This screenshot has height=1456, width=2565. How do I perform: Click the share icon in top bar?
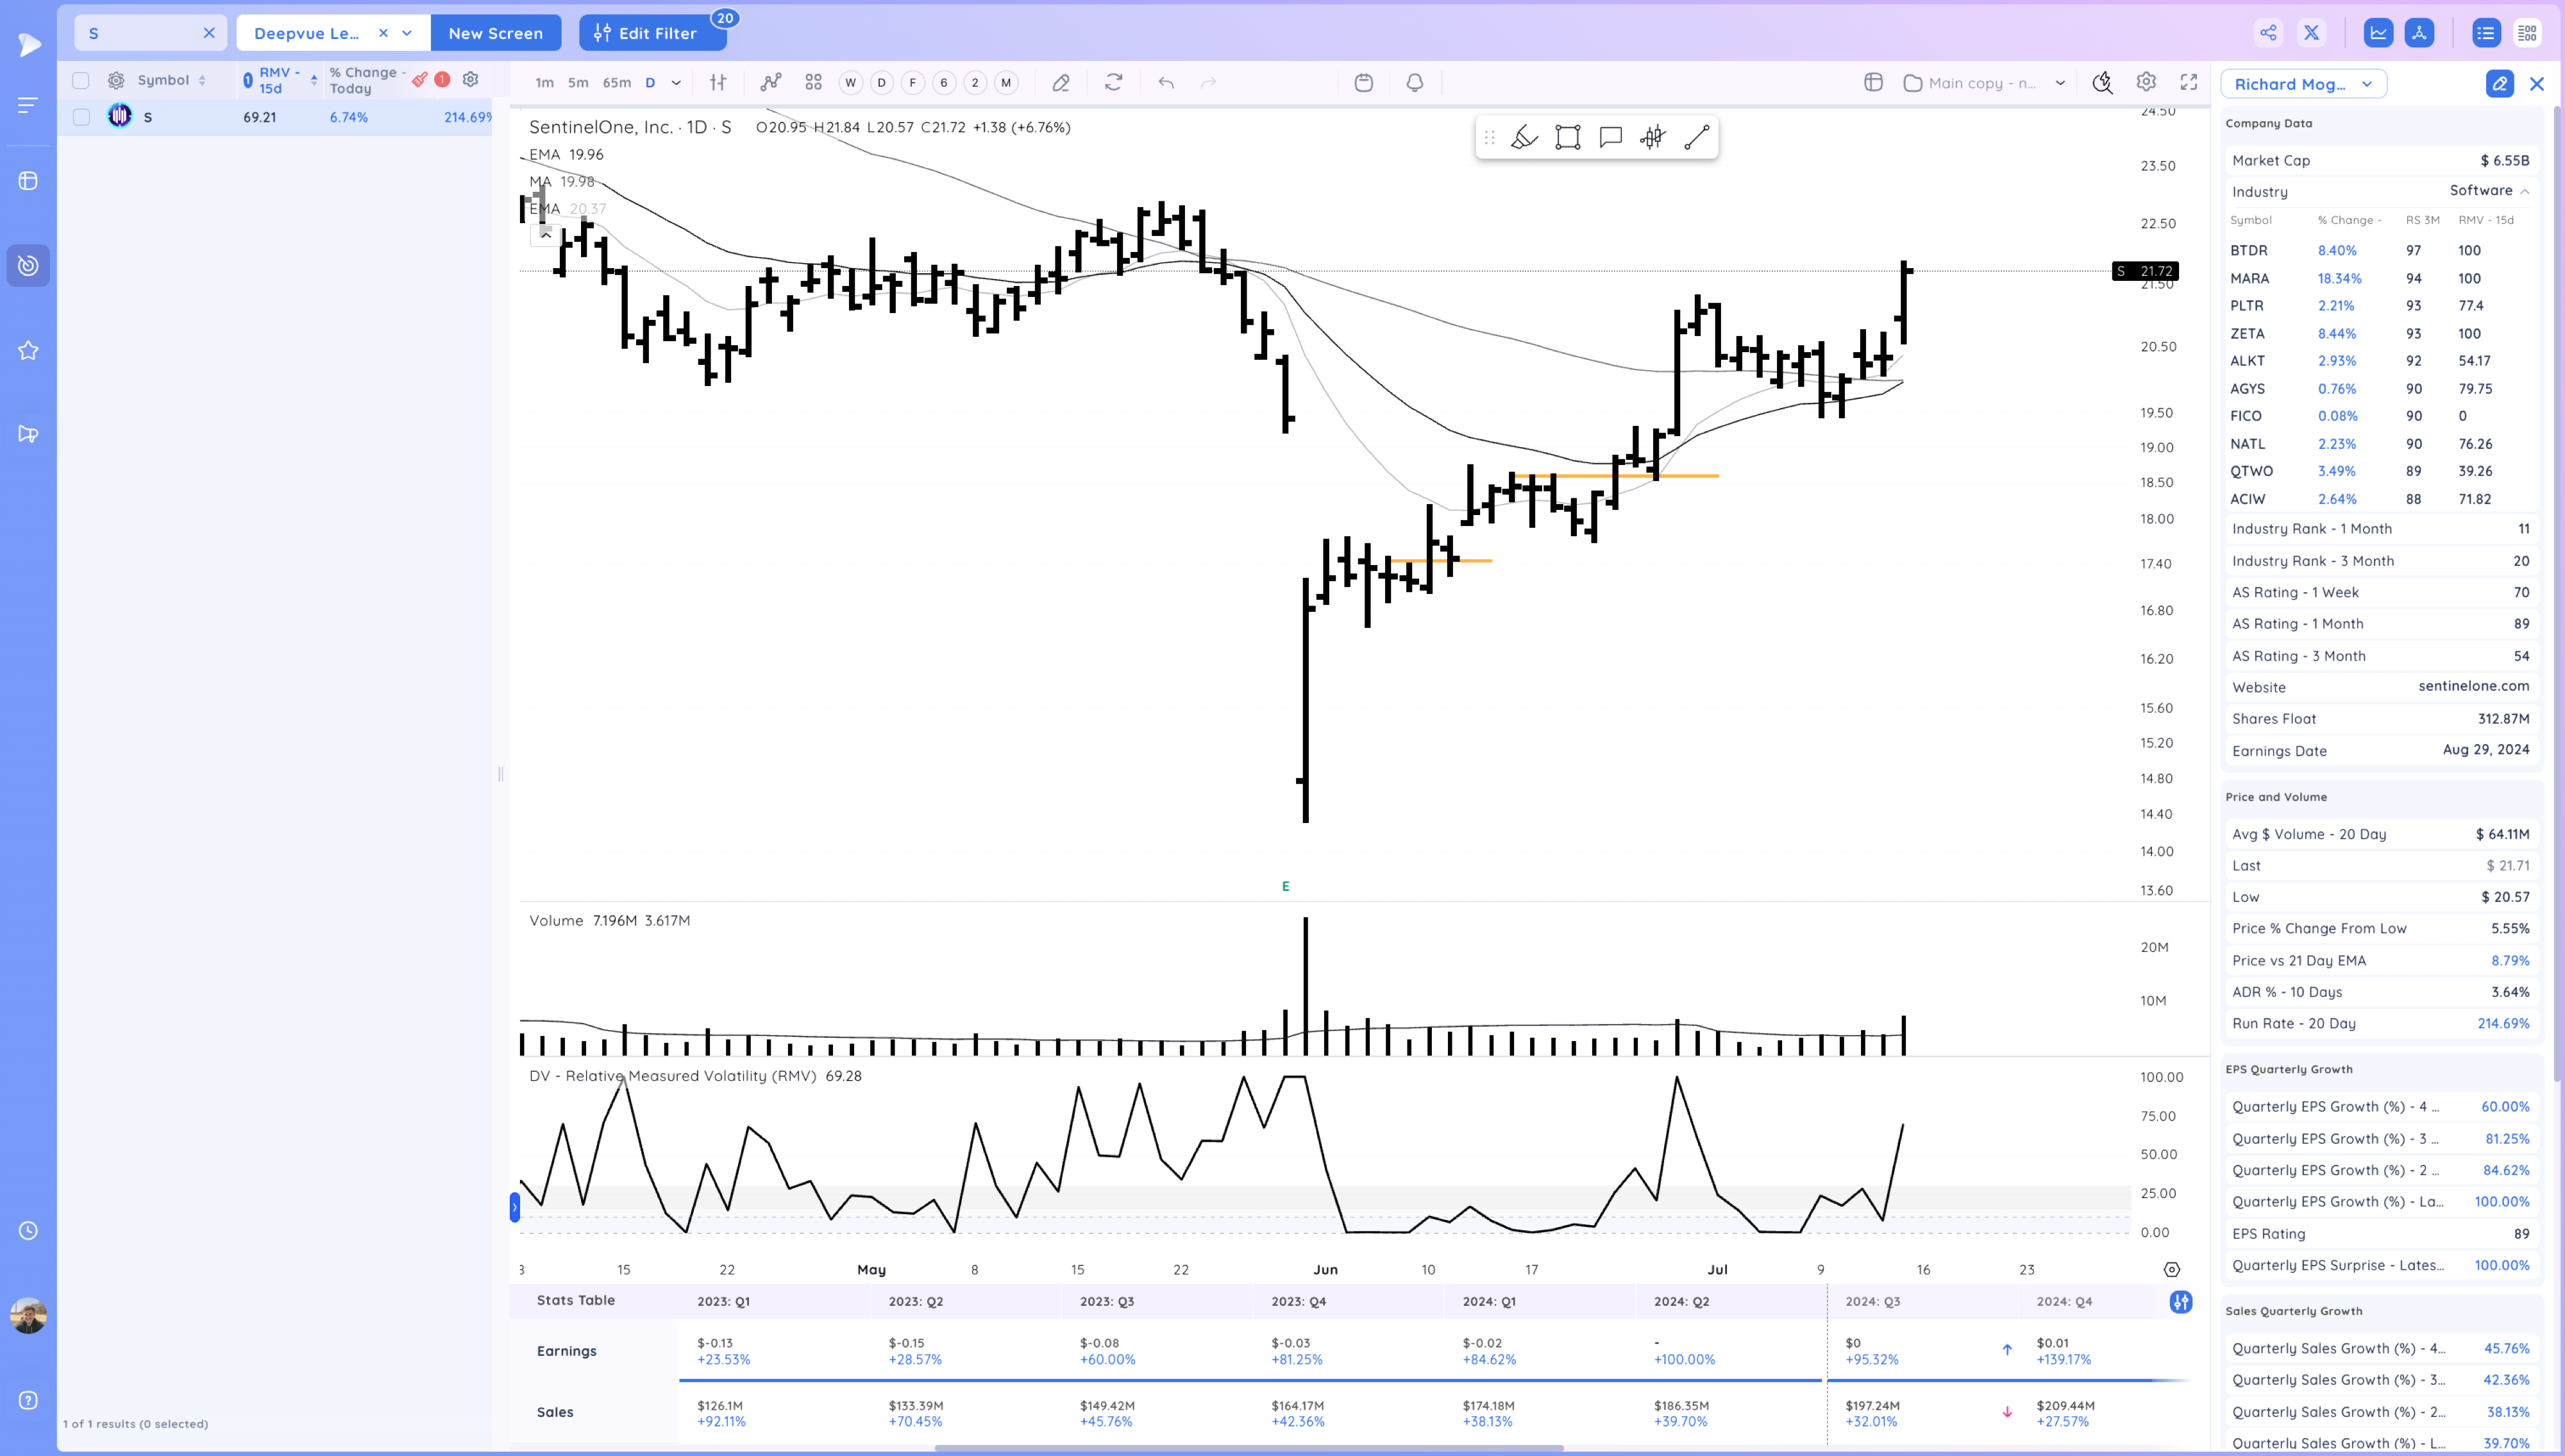tap(2268, 33)
